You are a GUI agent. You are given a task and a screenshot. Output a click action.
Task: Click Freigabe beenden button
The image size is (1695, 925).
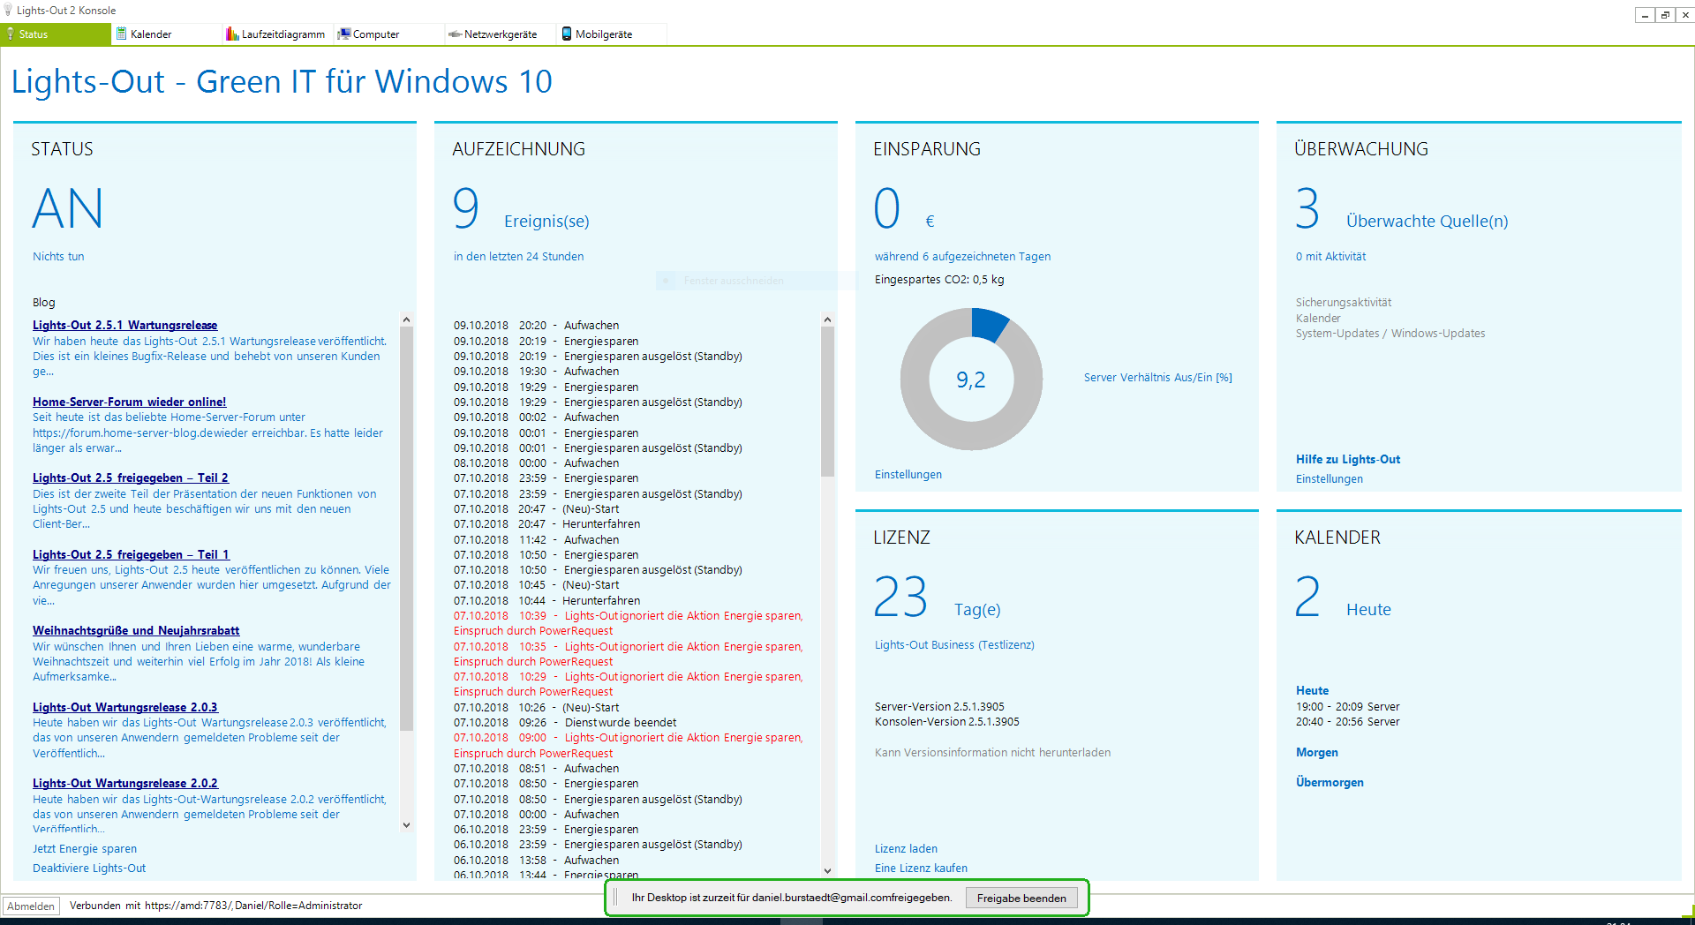[1021, 898]
